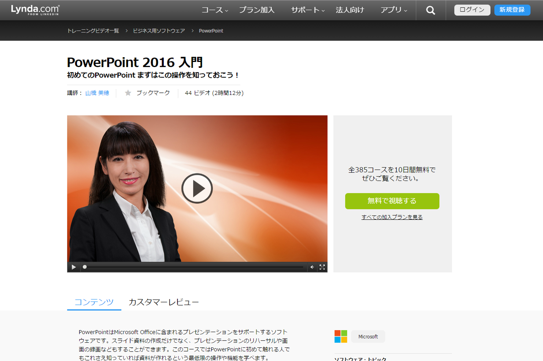
Task: Open the プラン加入 menu item
Action: click(x=256, y=10)
